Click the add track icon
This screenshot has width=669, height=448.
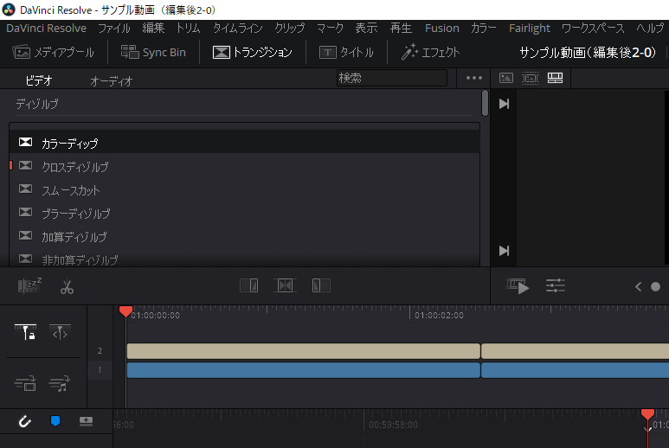pyautogui.click(x=87, y=421)
